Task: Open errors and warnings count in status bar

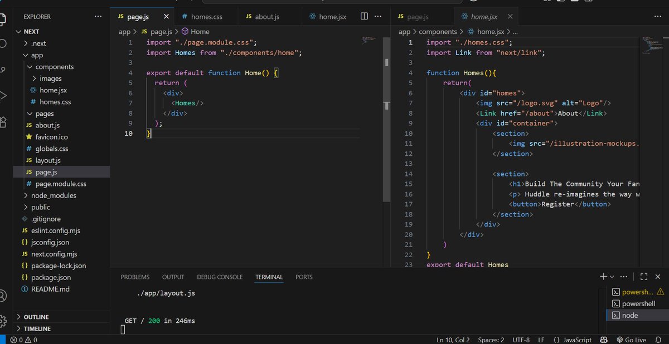Action: pos(24,340)
